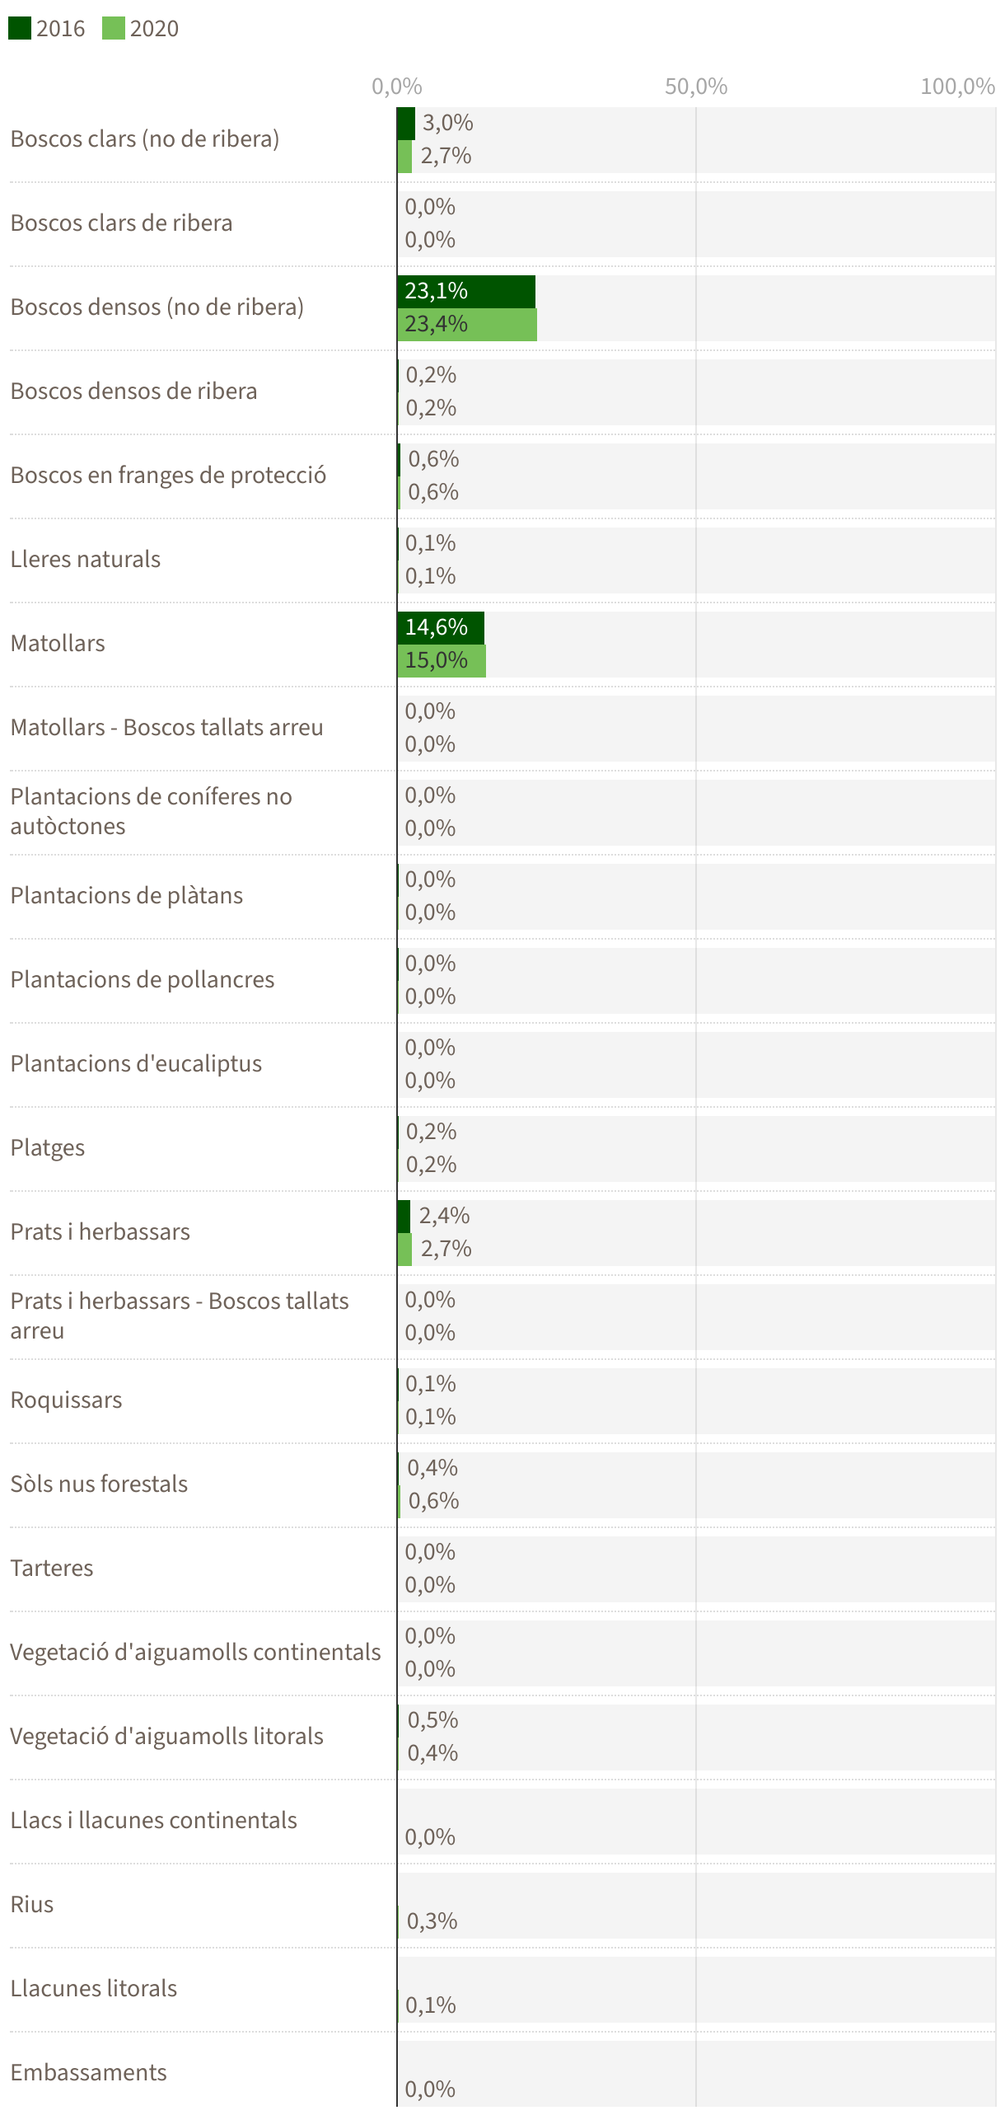Select the 23,1% Boscos densos 2016 bar
The image size is (1005, 2115).
click(x=466, y=291)
